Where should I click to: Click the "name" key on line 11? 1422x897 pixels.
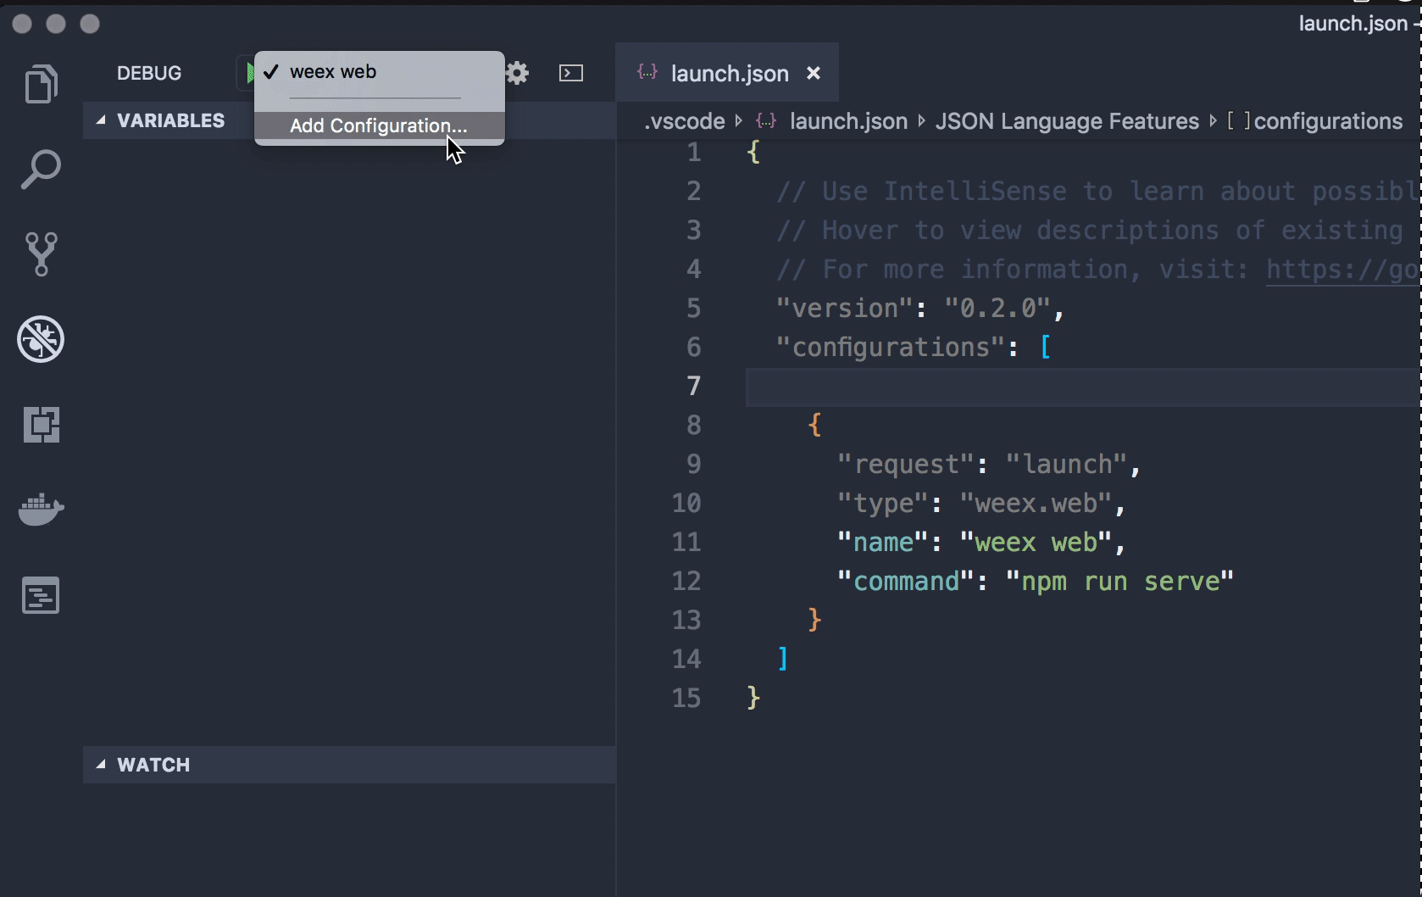point(883,543)
